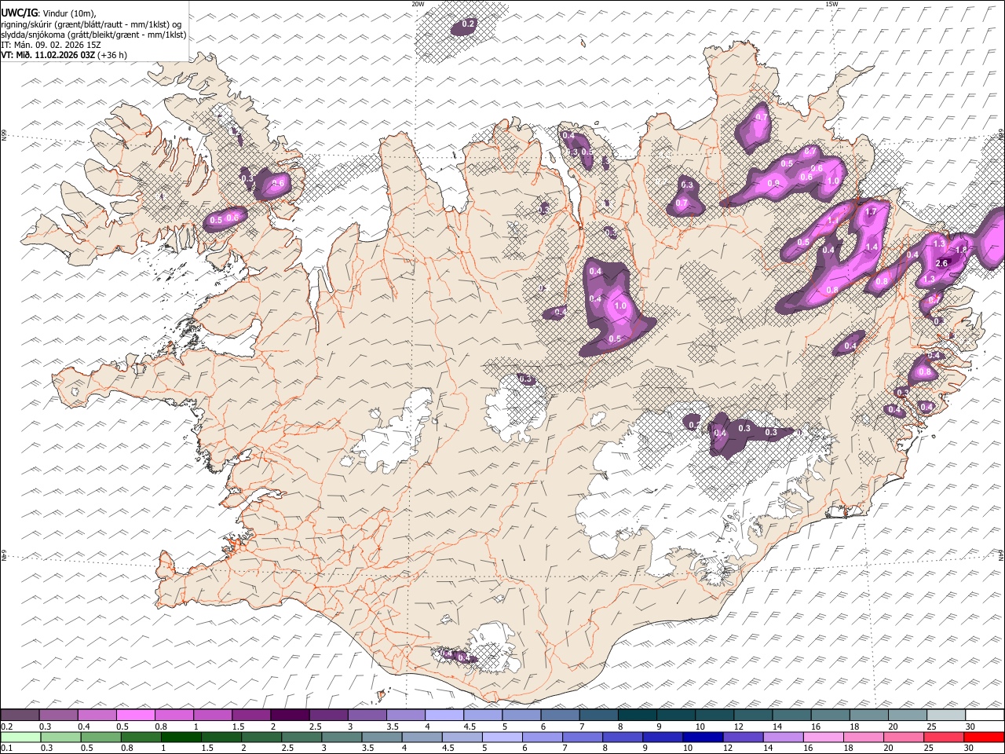
Task: Click the dark mauve 0.2 swatch in upper legend
Action: click(x=20, y=715)
